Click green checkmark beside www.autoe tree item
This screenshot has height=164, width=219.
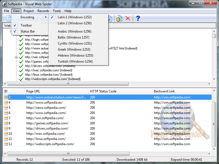click(x=21, y=49)
